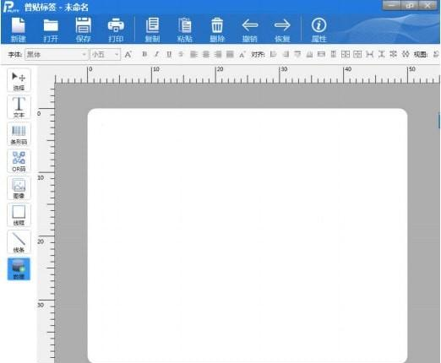441x363 pixels.
Task: Choose the QR码 tool
Action: click(19, 161)
